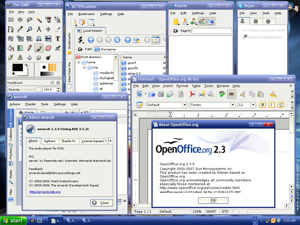Viewport: 300px width, 225px height.
Task: Click Add Contact icon in Kopete
Action: (x=193, y=21)
